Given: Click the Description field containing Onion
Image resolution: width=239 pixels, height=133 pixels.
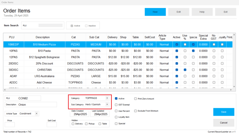Looking at the screenshot, I should pyautogui.click(x=31, y=105).
